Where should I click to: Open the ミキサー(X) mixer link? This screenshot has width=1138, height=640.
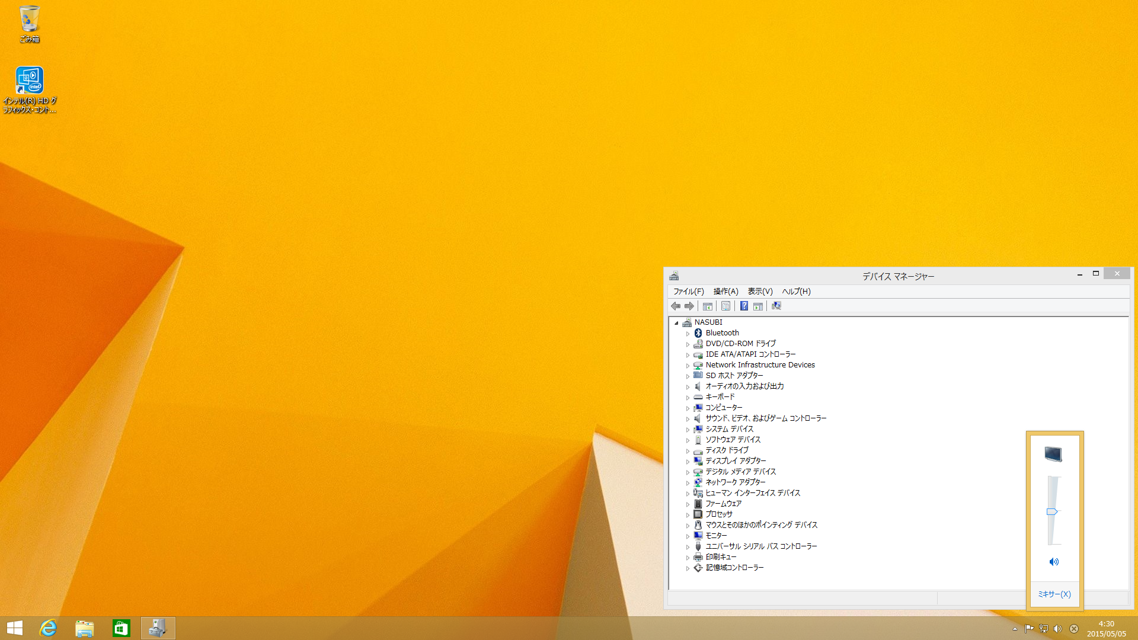1054,594
